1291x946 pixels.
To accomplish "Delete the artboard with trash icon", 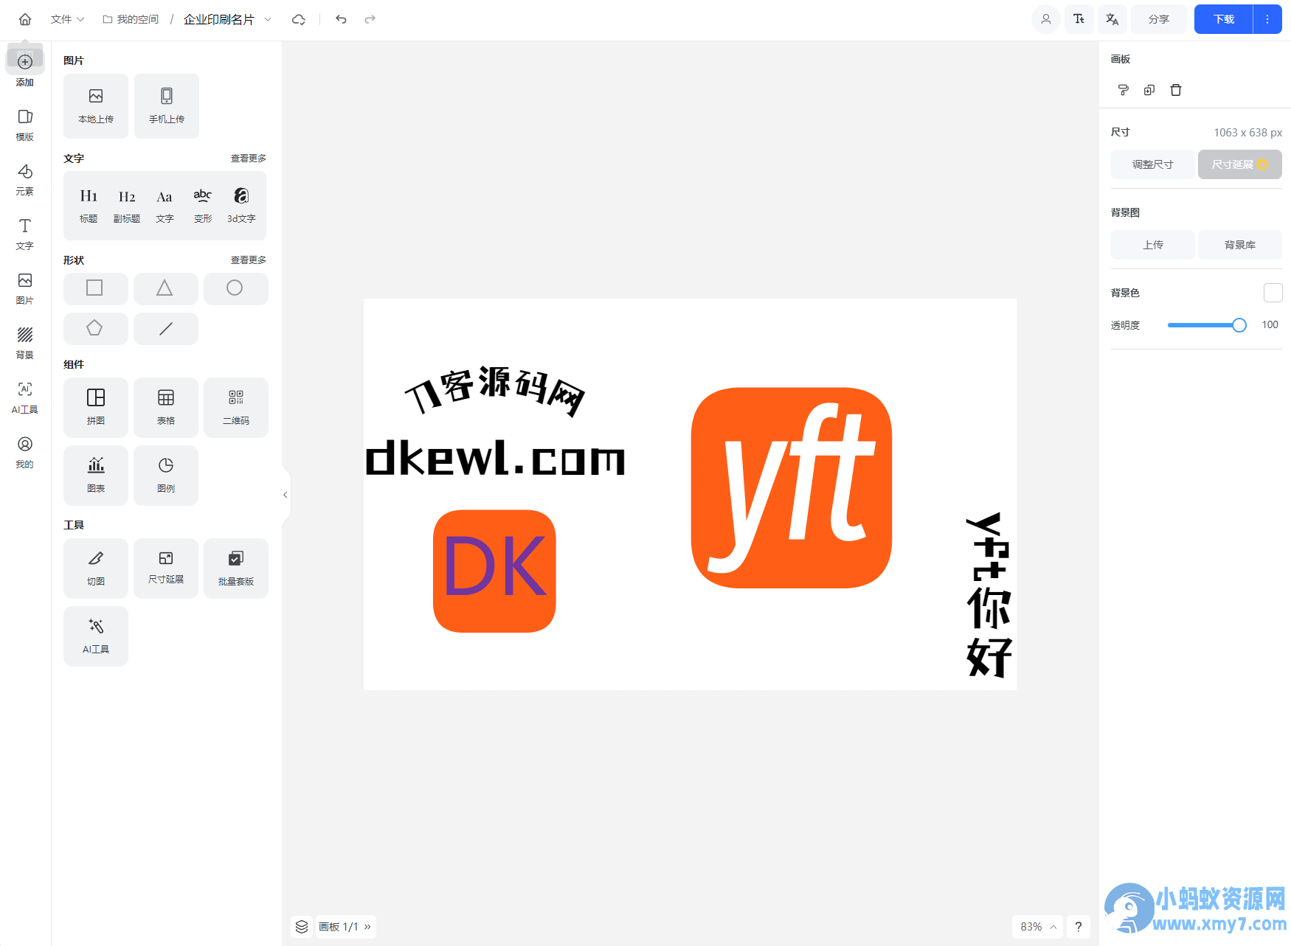I will 1176,90.
